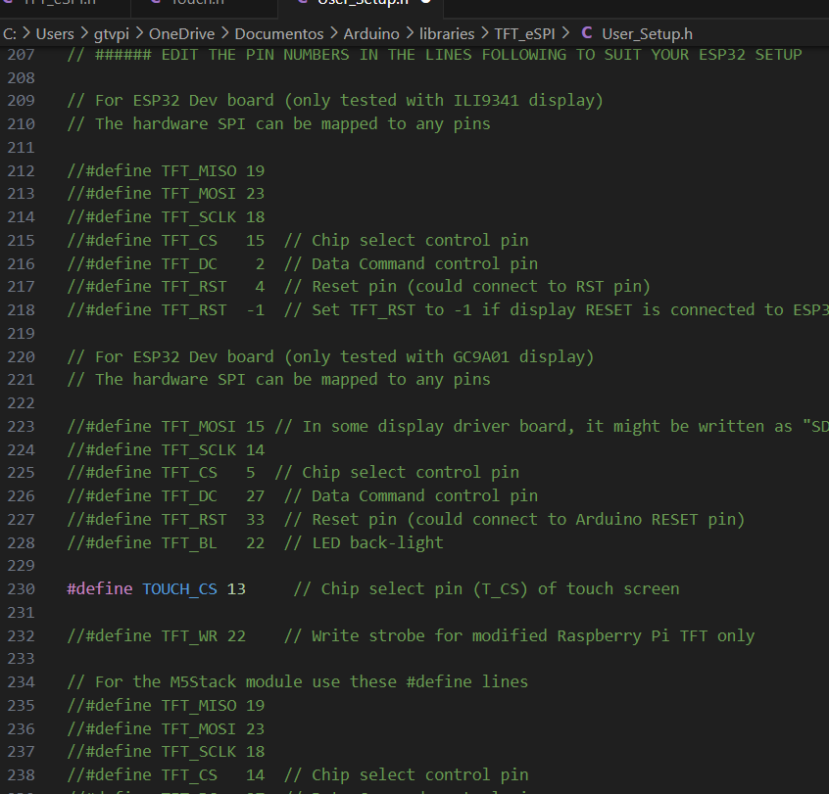Click the C file icon in the breadcrumb
The image size is (829, 794).
coord(586,33)
